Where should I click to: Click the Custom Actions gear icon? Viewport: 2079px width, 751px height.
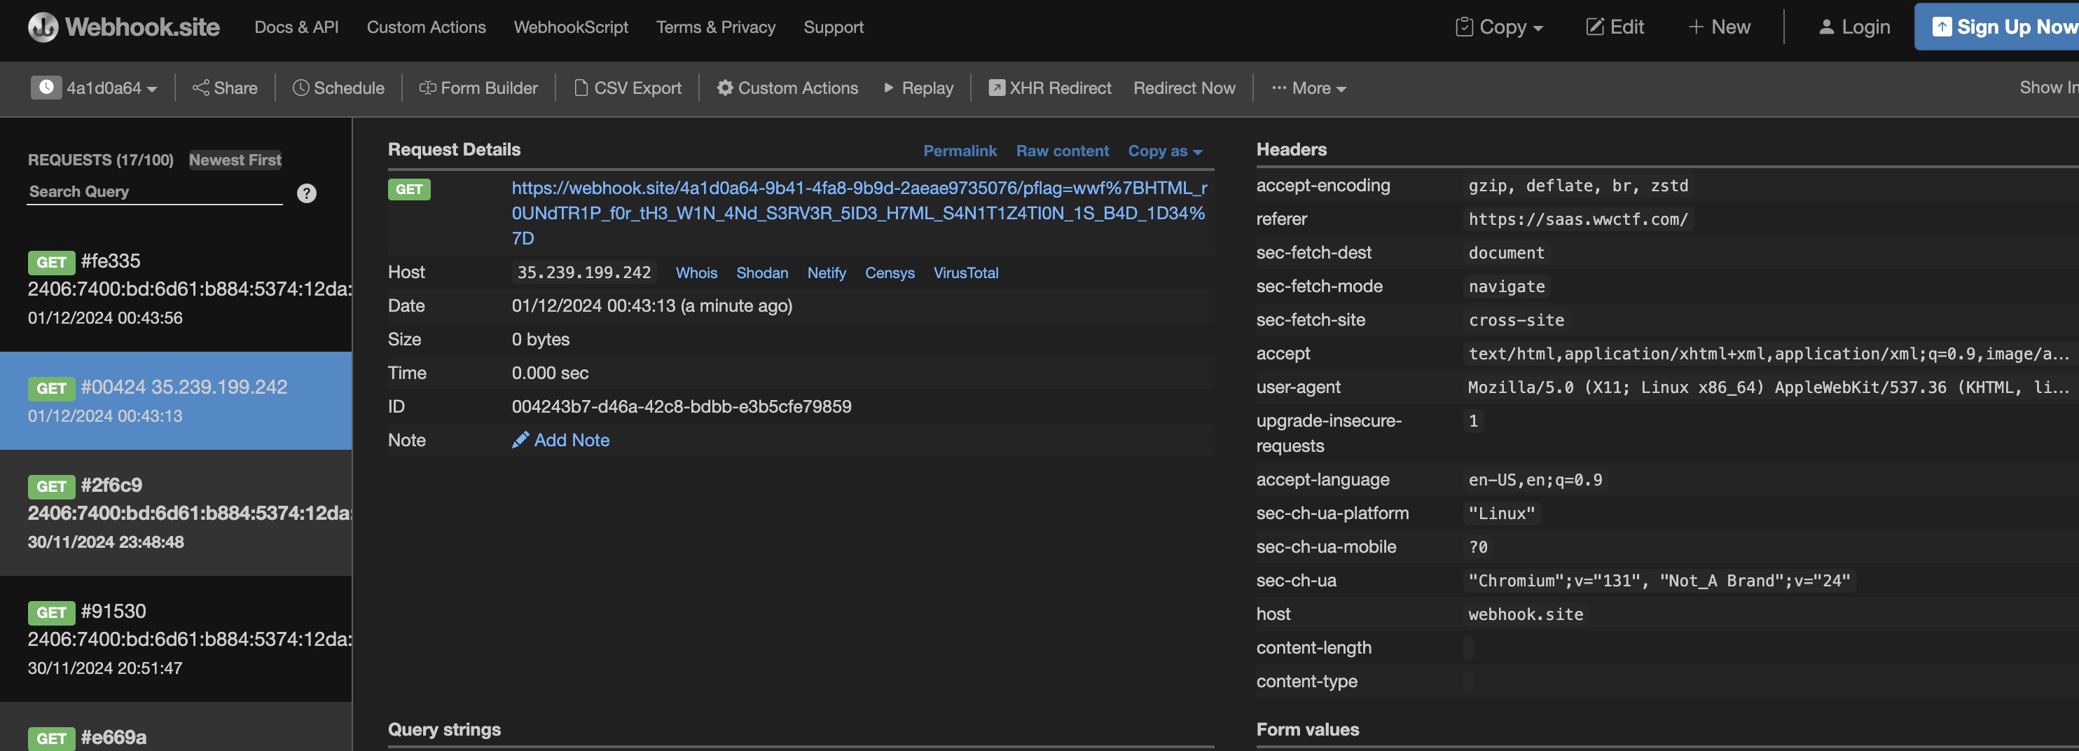pos(725,87)
